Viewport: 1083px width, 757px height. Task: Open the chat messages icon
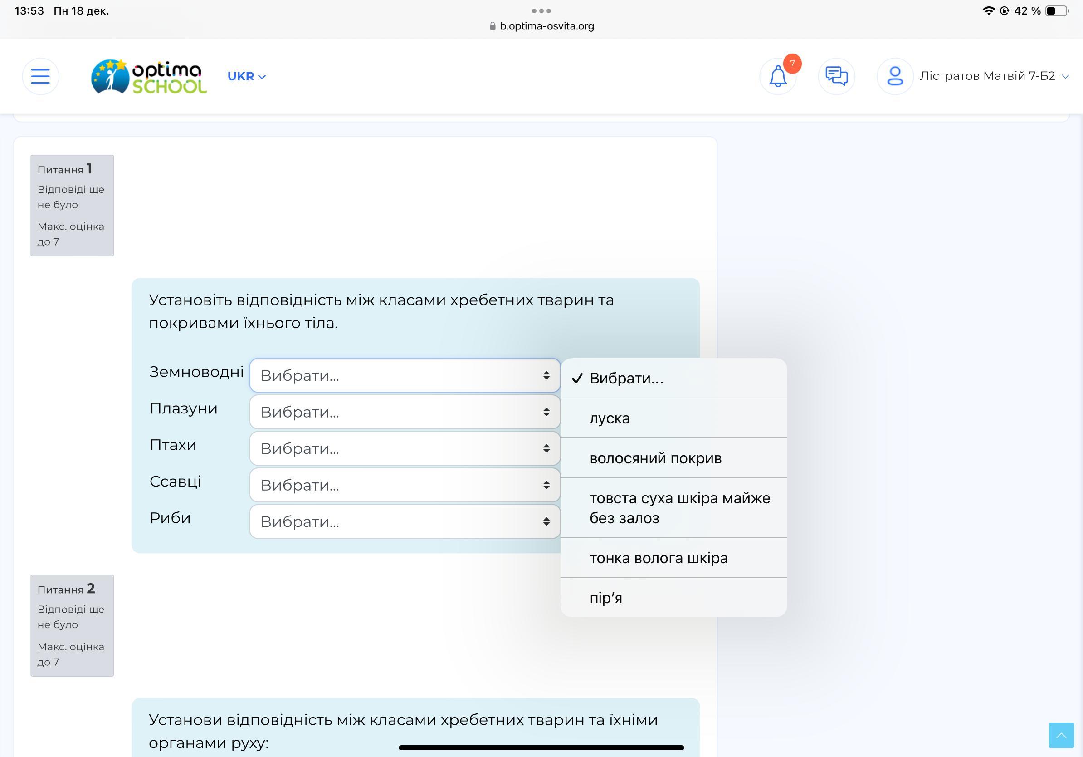point(836,76)
